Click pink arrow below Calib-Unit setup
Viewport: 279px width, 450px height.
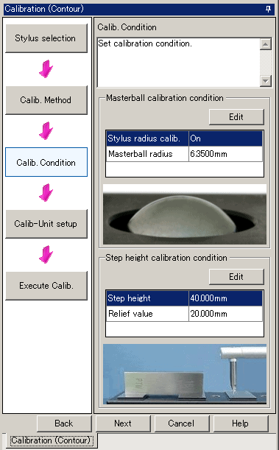(46, 255)
